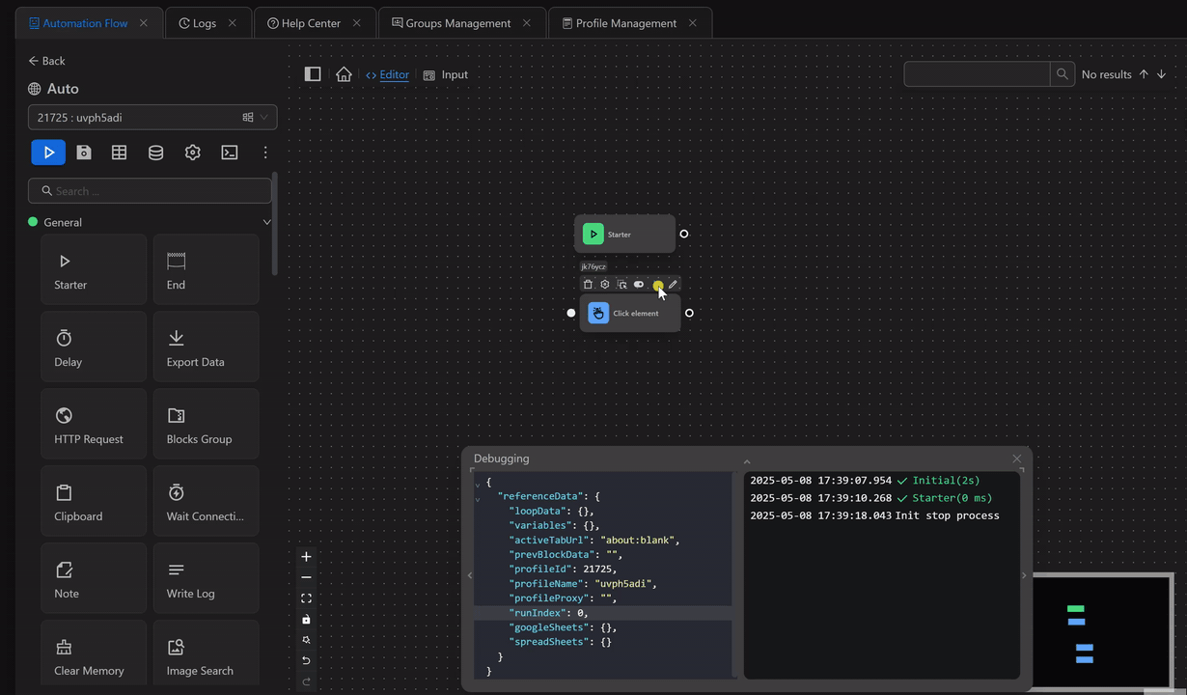Click the blocks Search field

pyautogui.click(x=154, y=191)
